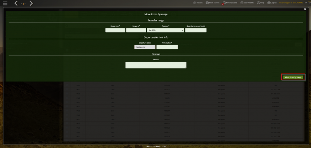311x148 pixels.
Task: Click the 'Tag type*' label
Action: pyautogui.click(x=166, y=26)
